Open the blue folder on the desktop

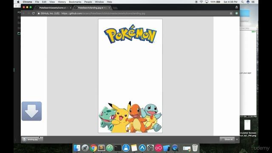(245, 13)
